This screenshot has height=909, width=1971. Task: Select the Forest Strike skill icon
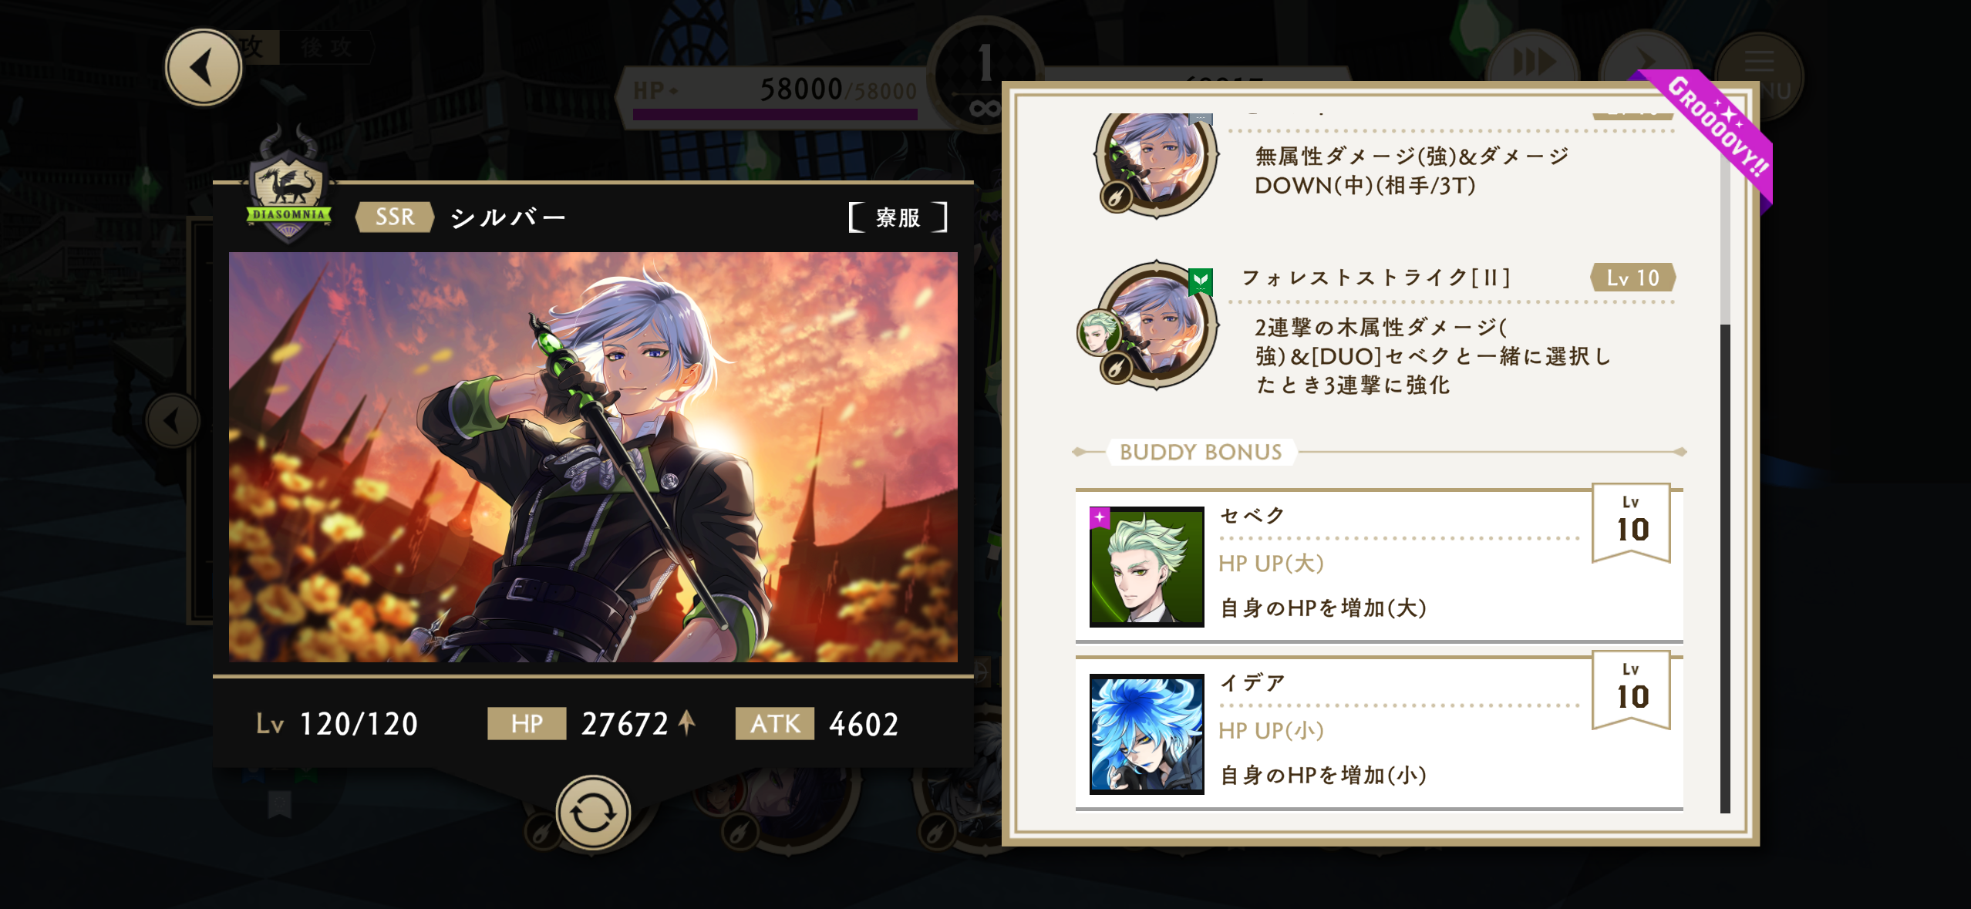(x=1157, y=325)
